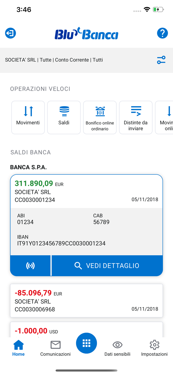
Task: Open the Impostazioni gear icon
Action: pyautogui.click(x=154, y=347)
